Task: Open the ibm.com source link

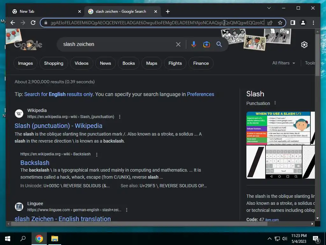Action: [272, 220]
